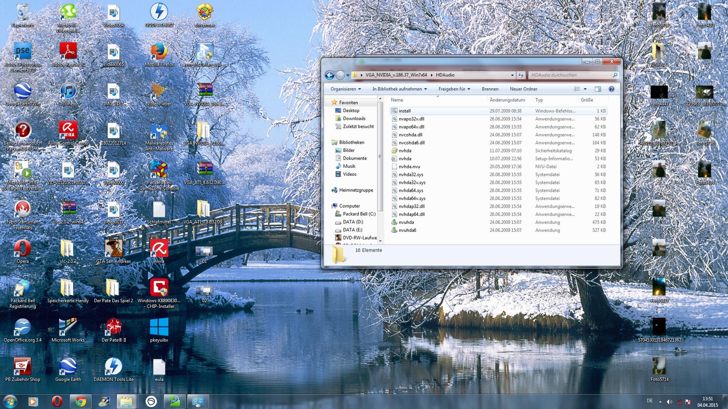Open the Organisieren dropdown menu
728x409 pixels.
[x=346, y=89]
